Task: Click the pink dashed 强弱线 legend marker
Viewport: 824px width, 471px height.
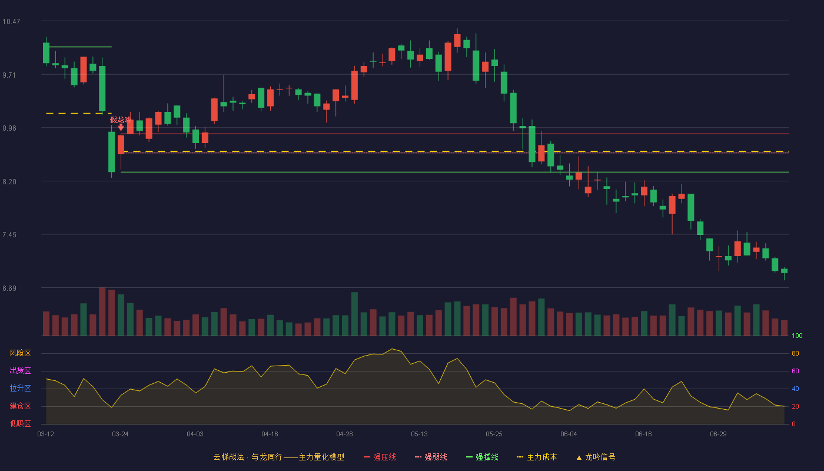Action: 418,457
